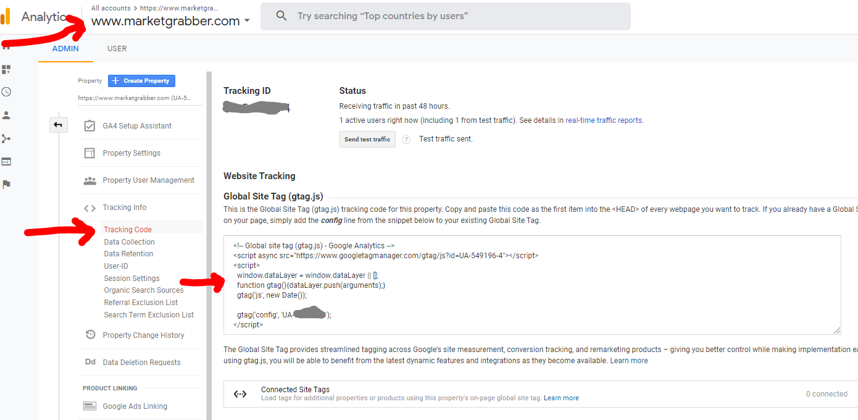This screenshot has height=420, width=858.
Task: Click the magnifier icon in search bar
Action: pos(281,16)
